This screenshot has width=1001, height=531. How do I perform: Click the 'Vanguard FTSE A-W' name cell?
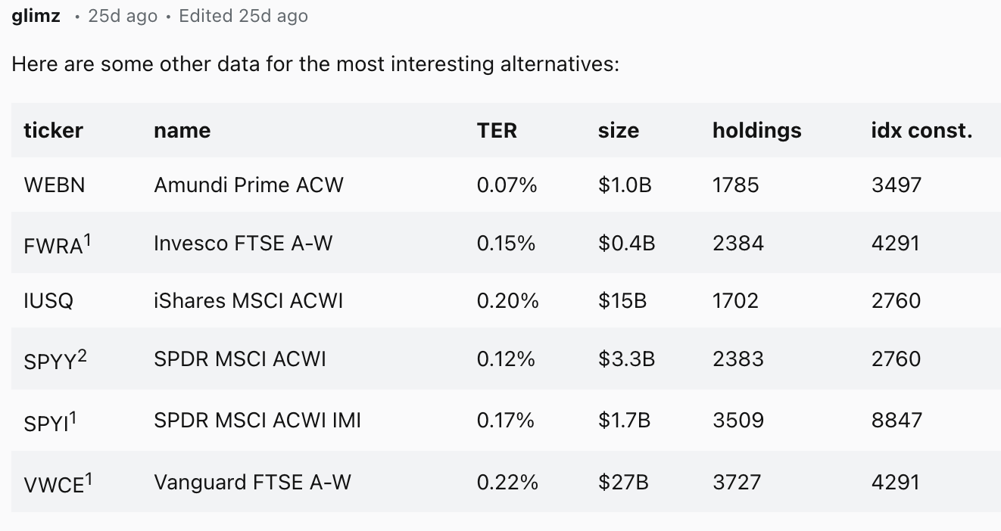pos(252,482)
